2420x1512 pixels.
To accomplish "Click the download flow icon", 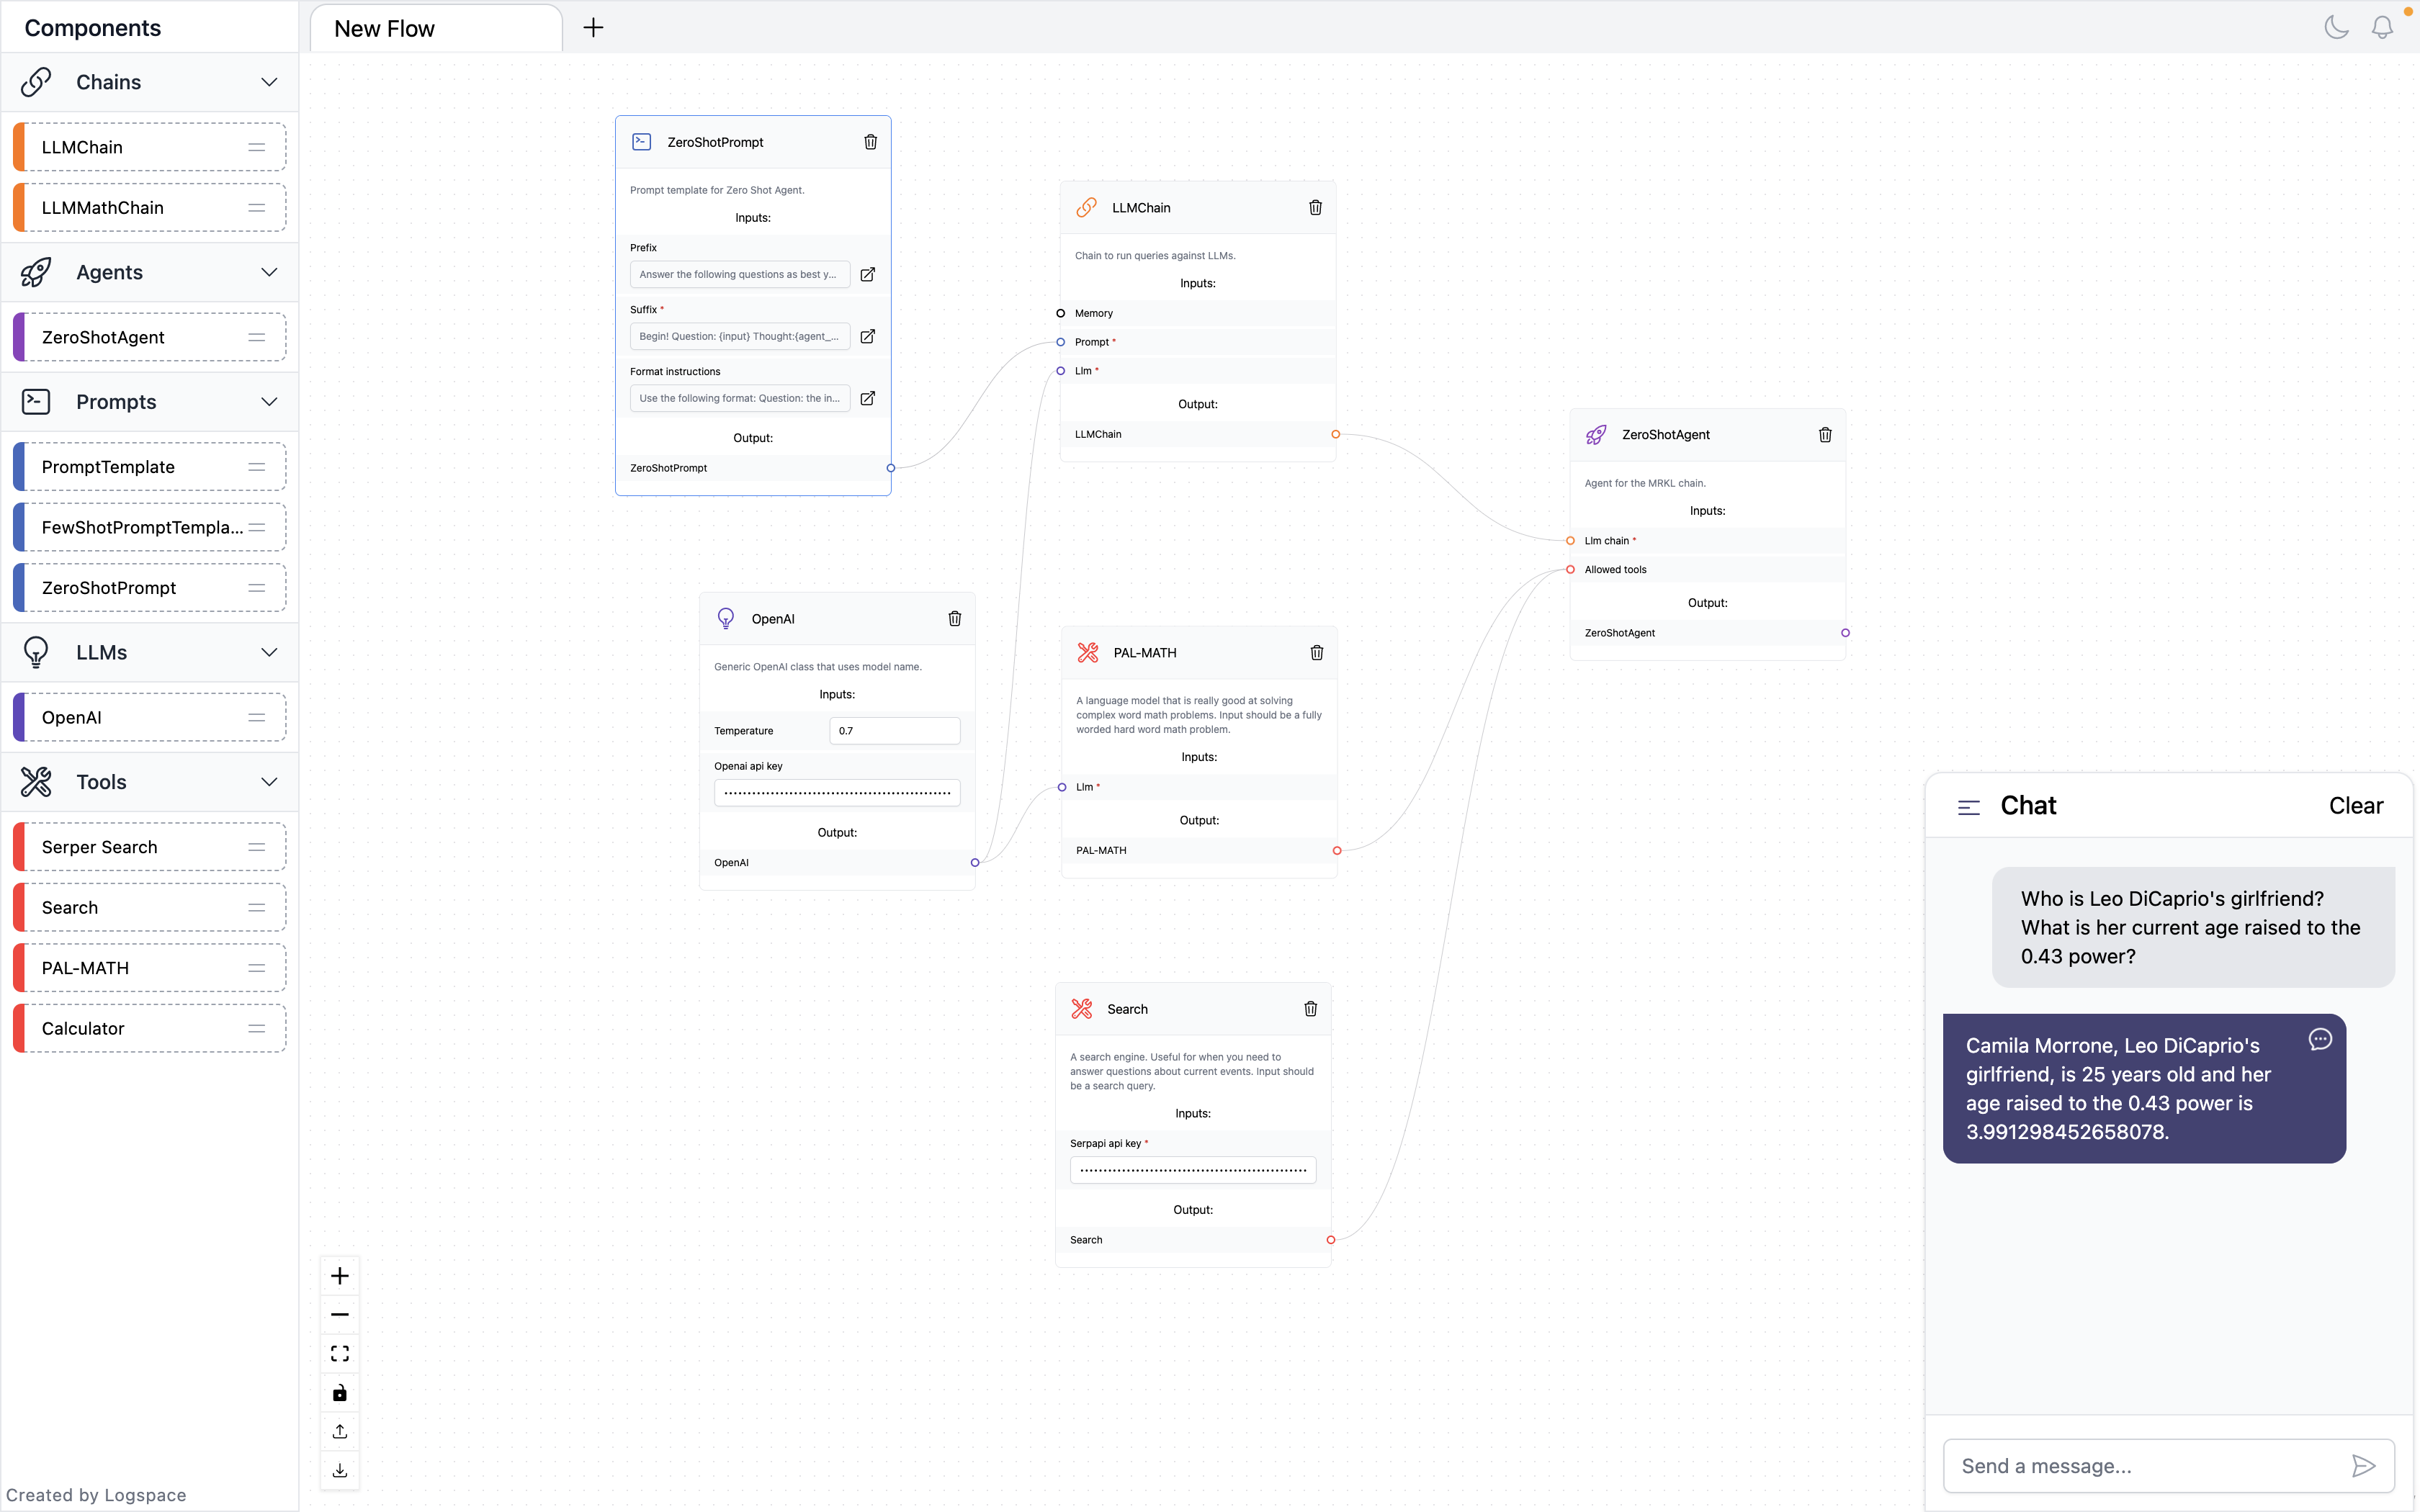I will coord(340,1470).
